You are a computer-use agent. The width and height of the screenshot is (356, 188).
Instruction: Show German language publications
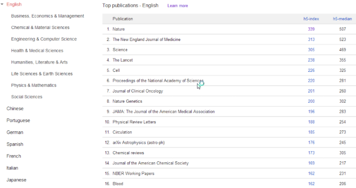click(x=15, y=132)
